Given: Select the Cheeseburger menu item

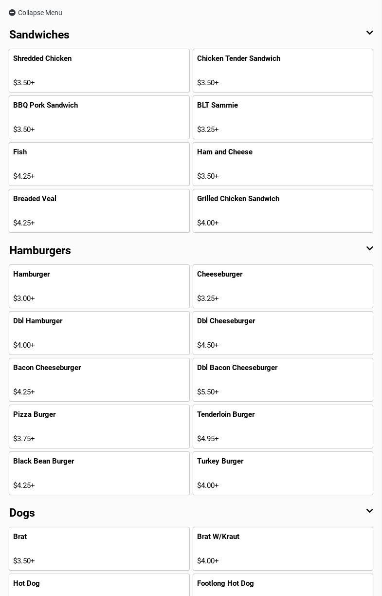Looking at the screenshot, I should pyautogui.click(x=283, y=286).
